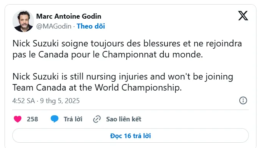Open the Đọc 16 trả lời button
This screenshot has height=148, width=266.
tap(131, 136)
